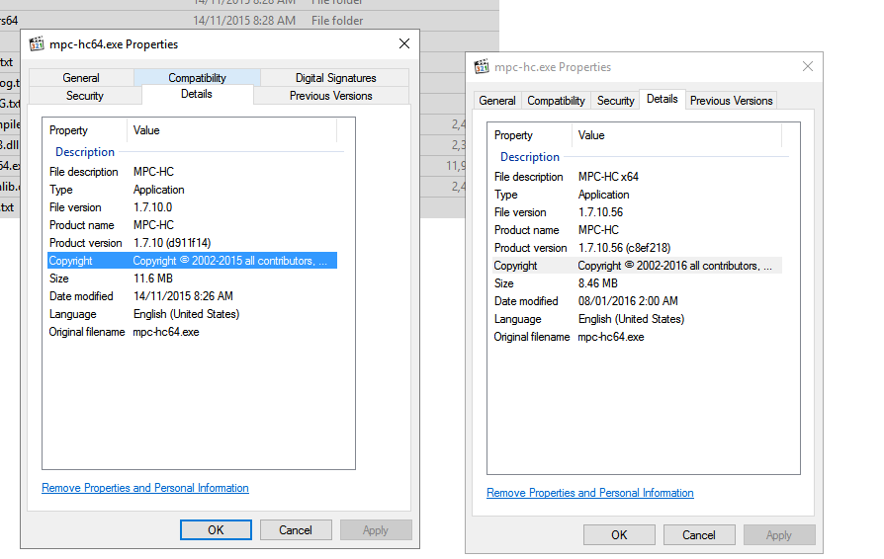Viewport: 884px width, 559px height.
Task: Select Date modified 08/01/2016 2:00 AM row
Action: (x=637, y=302)
